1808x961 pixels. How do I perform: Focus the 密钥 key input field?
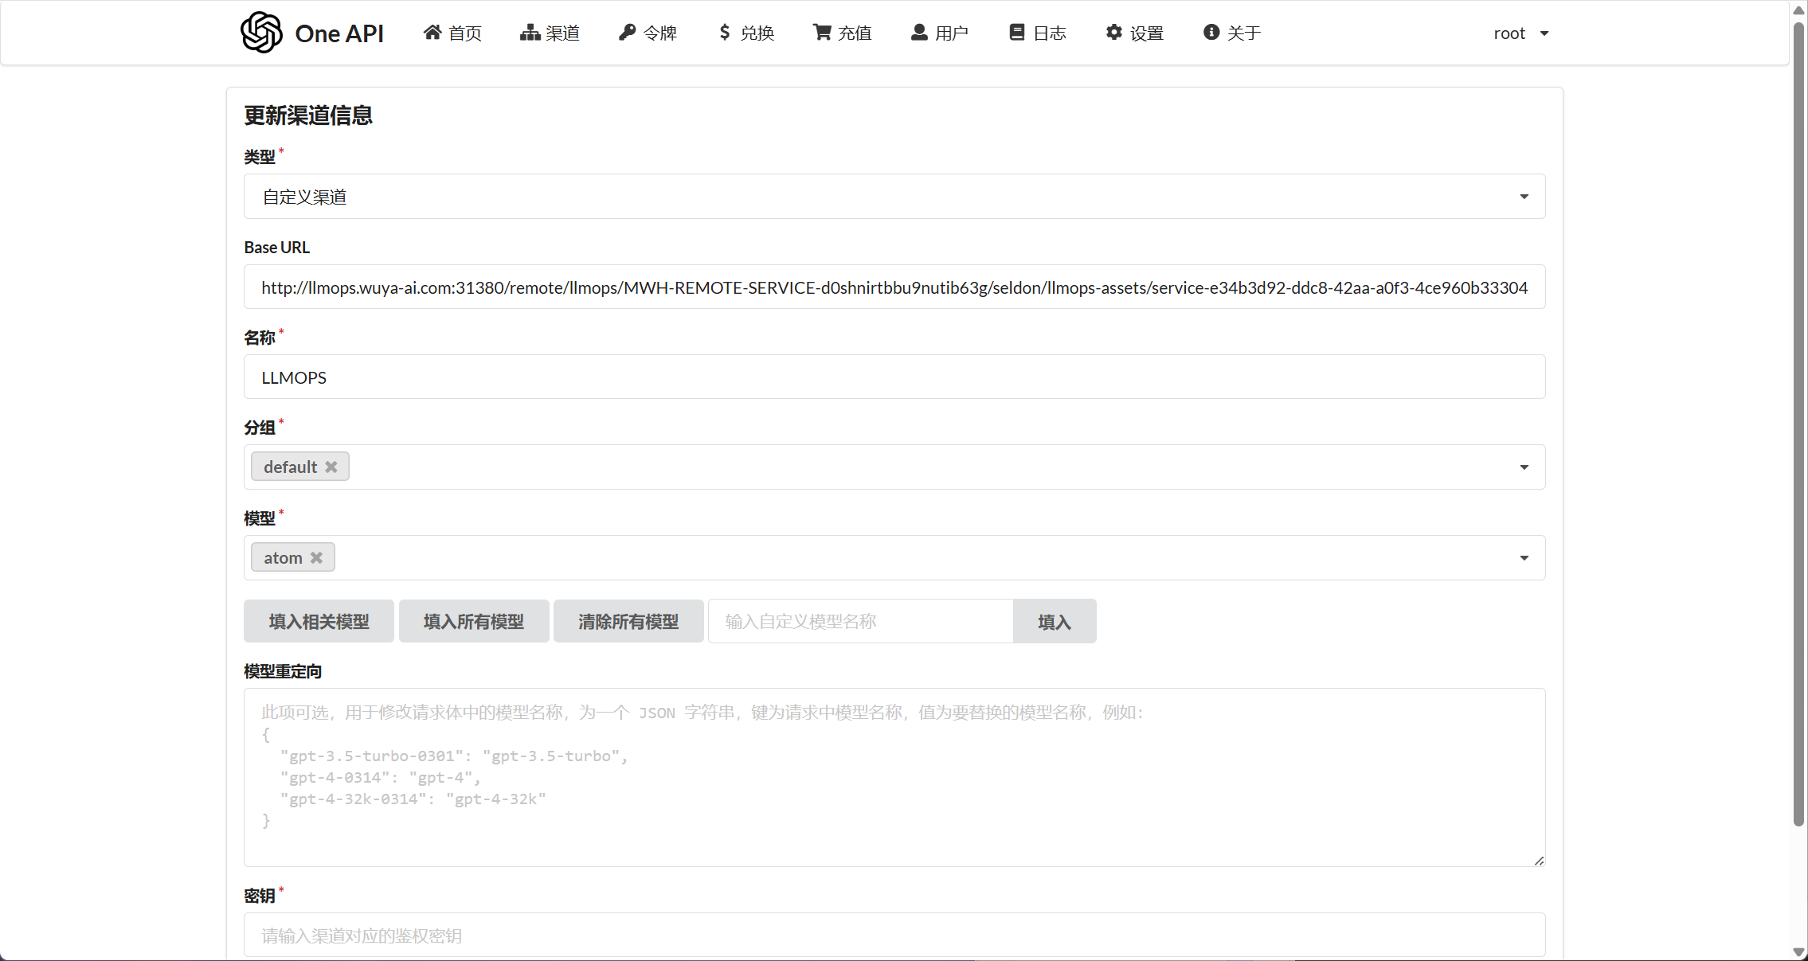pyautogui.click(x=894, y=936)
